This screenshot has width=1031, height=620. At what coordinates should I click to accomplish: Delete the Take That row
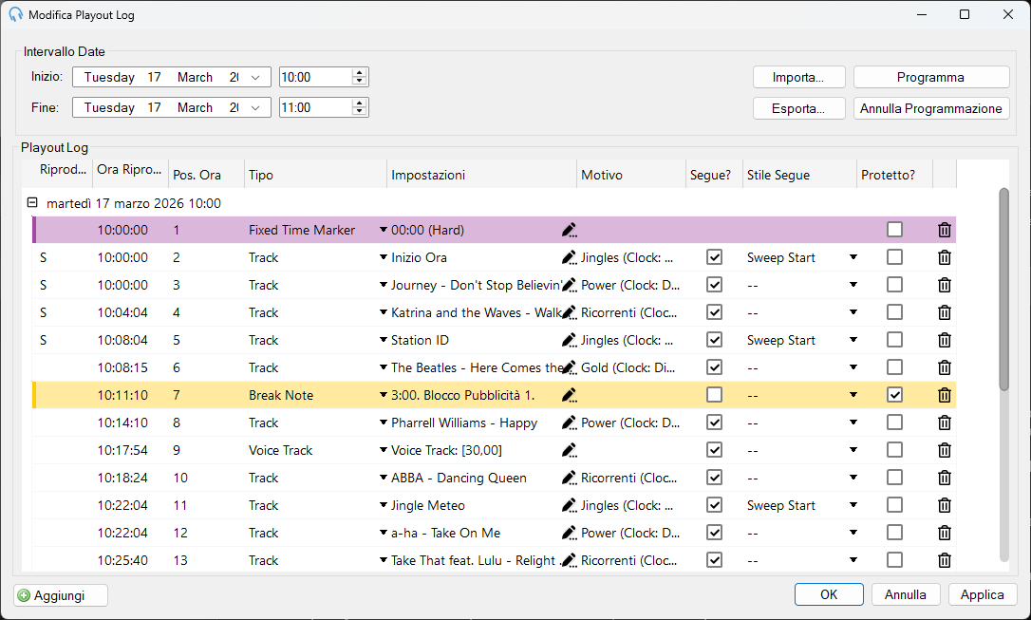coord(945,561)
